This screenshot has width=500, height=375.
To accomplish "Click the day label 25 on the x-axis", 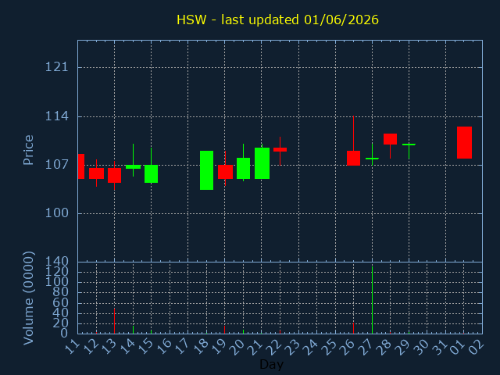I will 330,347.
